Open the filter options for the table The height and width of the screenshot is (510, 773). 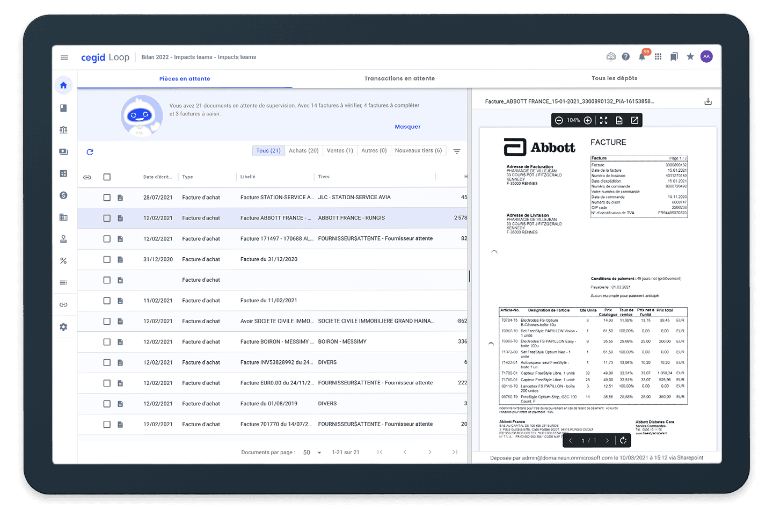pyautogui.click(x=457, y=151)
